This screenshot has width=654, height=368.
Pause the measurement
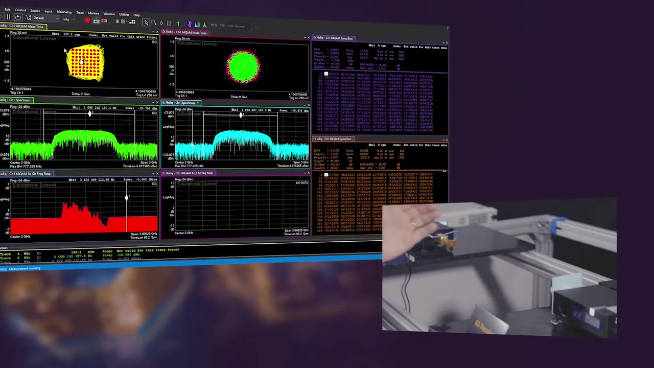pyautogui.click(x=8, y=17)
